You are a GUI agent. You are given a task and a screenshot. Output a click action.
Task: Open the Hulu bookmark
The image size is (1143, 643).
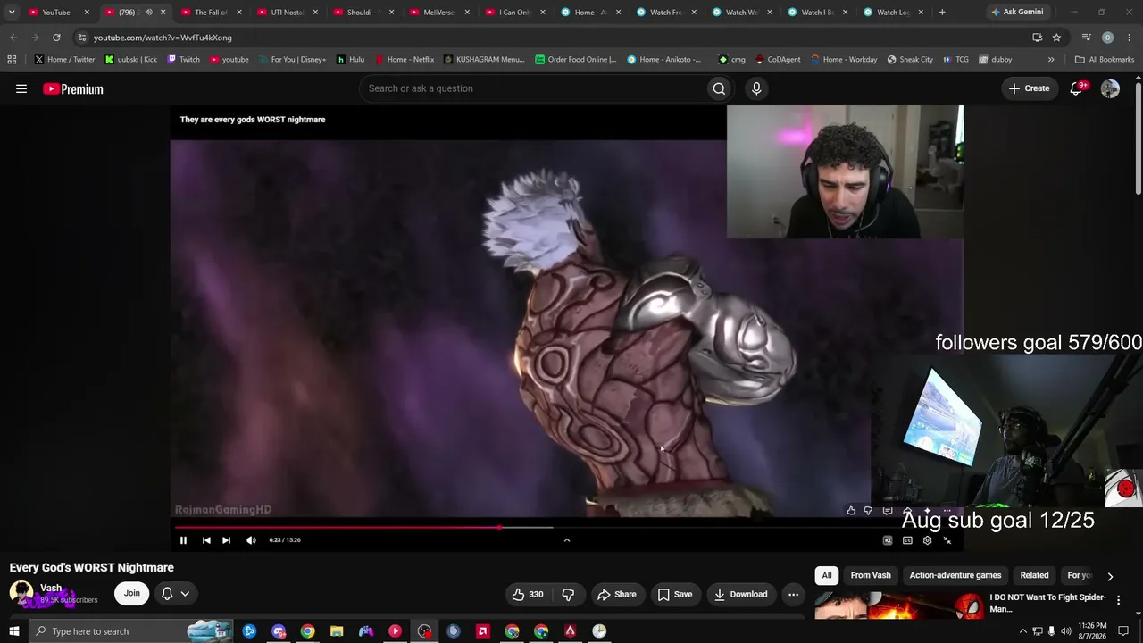350,60
